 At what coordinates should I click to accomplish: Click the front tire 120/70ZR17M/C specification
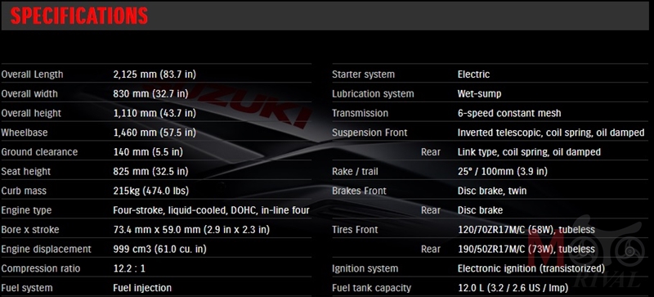pyautogui.click(x=526, y=230)
